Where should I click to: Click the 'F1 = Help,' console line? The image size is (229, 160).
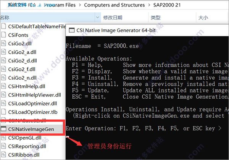tap(150, 65)
